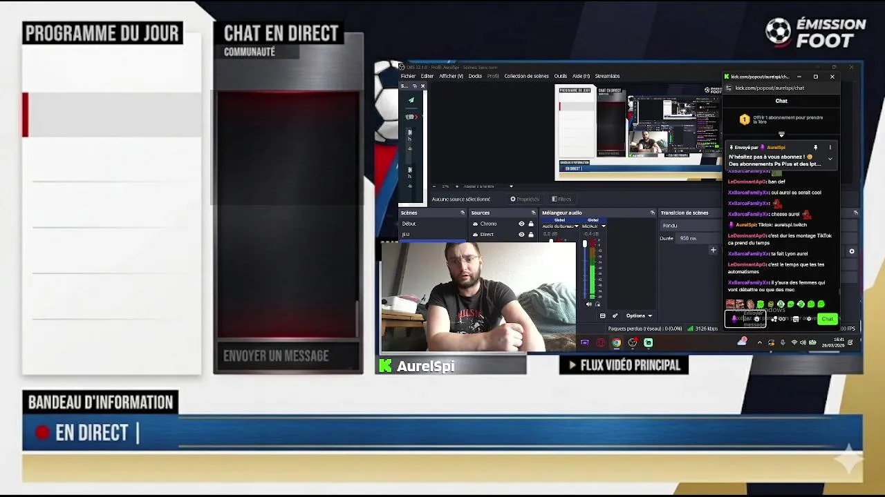Expand the pinned message chevron in chat
885x497 pixels.
(830, 159)
